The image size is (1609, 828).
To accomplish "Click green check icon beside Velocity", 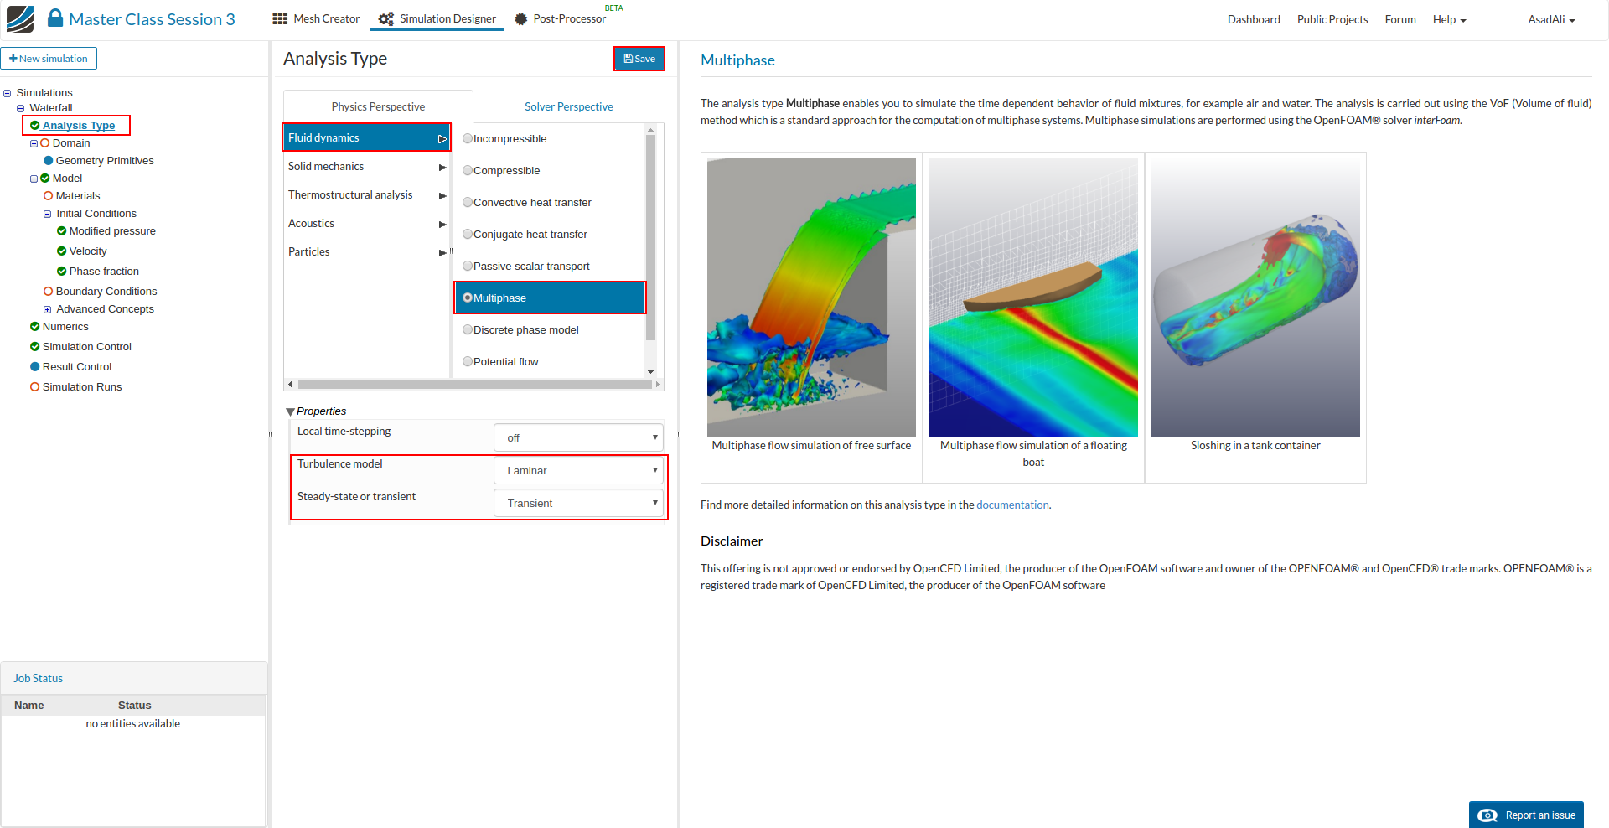I will tap(62, 251).
